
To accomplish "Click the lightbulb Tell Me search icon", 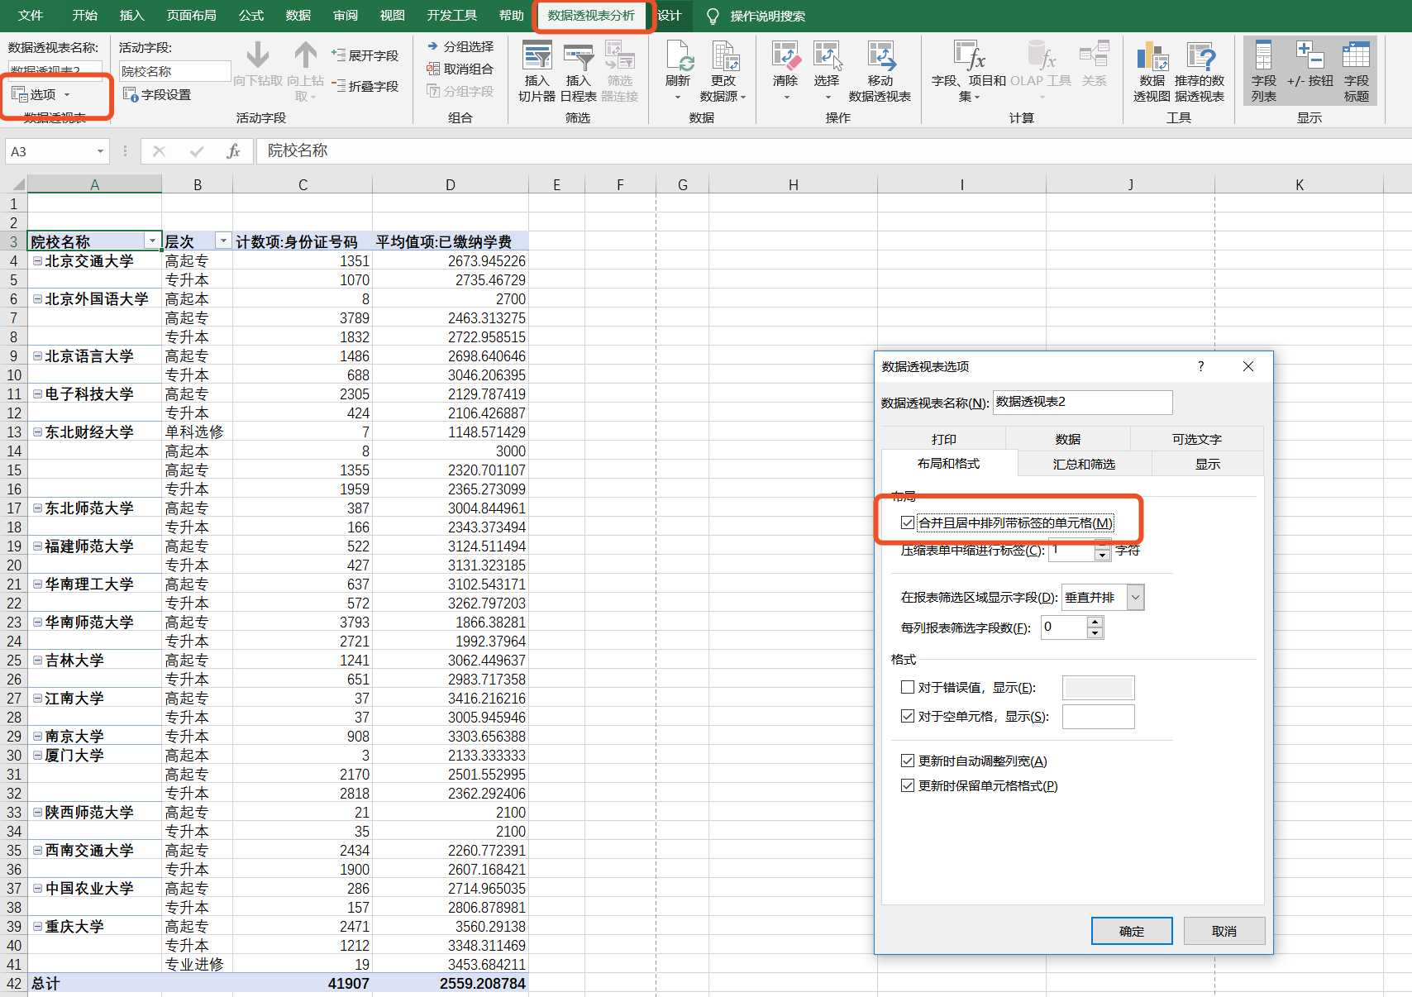I will 713,16.
